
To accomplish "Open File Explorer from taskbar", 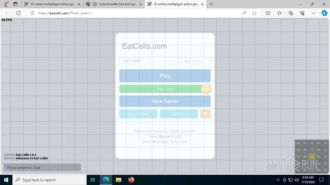I will [118, 180].
